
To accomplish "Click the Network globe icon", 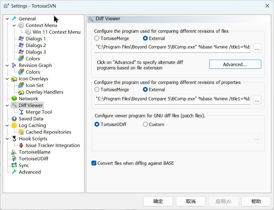I will point(14,98).
